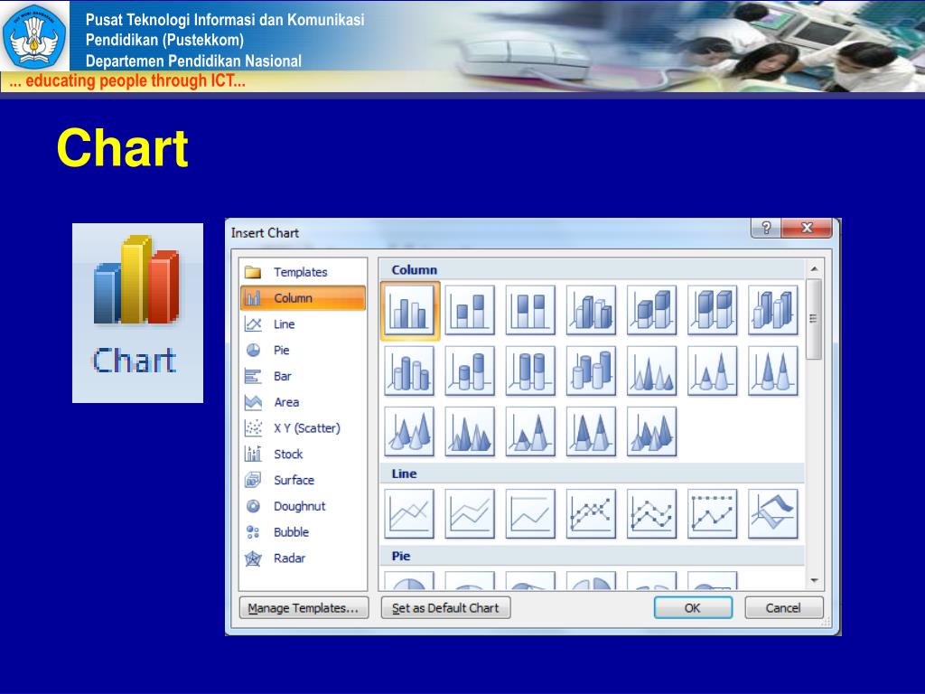The height and width of the screenshot is (694, 925).
Task: Close the Insert Chart dialog
Action: [x=807, y=228]
